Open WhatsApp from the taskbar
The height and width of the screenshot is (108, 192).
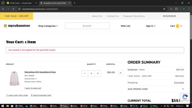154,106
